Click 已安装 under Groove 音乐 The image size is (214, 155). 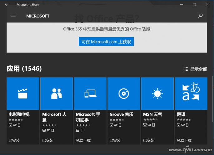coord(115,140)
